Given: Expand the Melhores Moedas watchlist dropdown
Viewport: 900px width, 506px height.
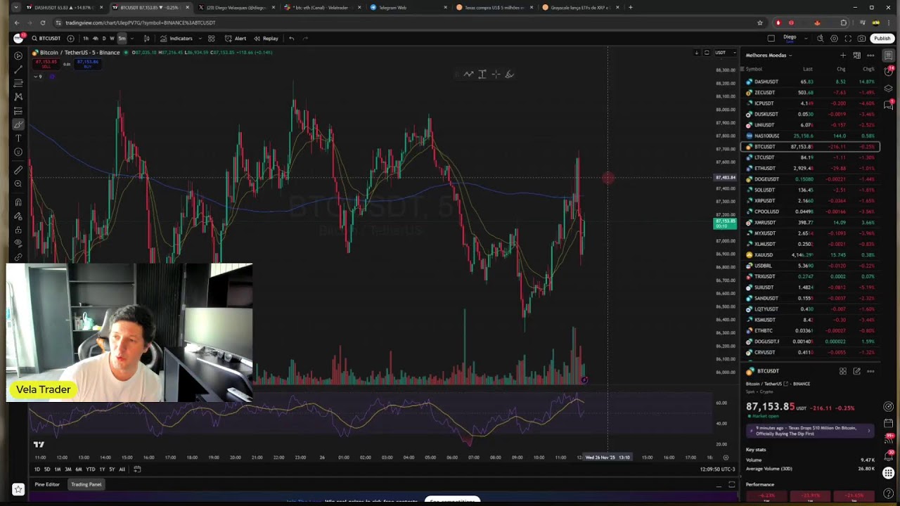Looking at the screenshot, I should [769, 55].
